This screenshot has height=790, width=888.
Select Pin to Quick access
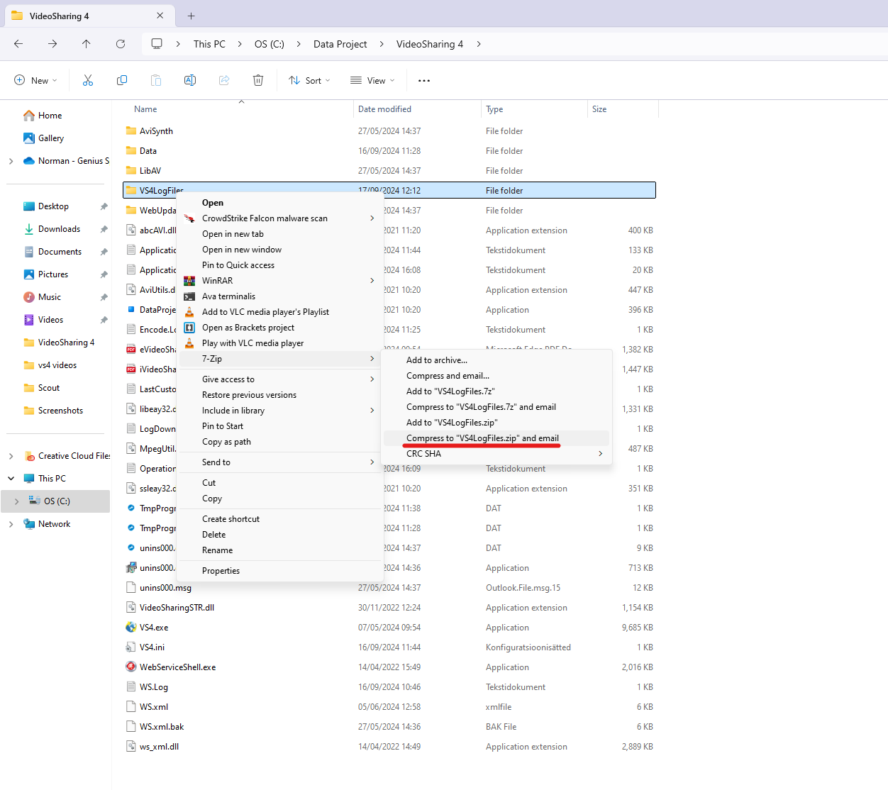pos(238,265)
